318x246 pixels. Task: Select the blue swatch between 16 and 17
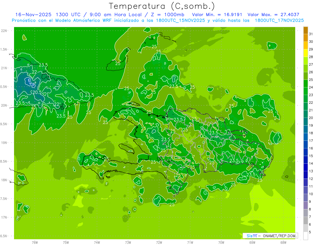click(306, 144)
